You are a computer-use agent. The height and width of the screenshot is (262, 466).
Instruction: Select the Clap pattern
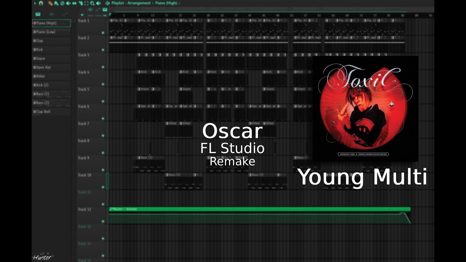52,41
